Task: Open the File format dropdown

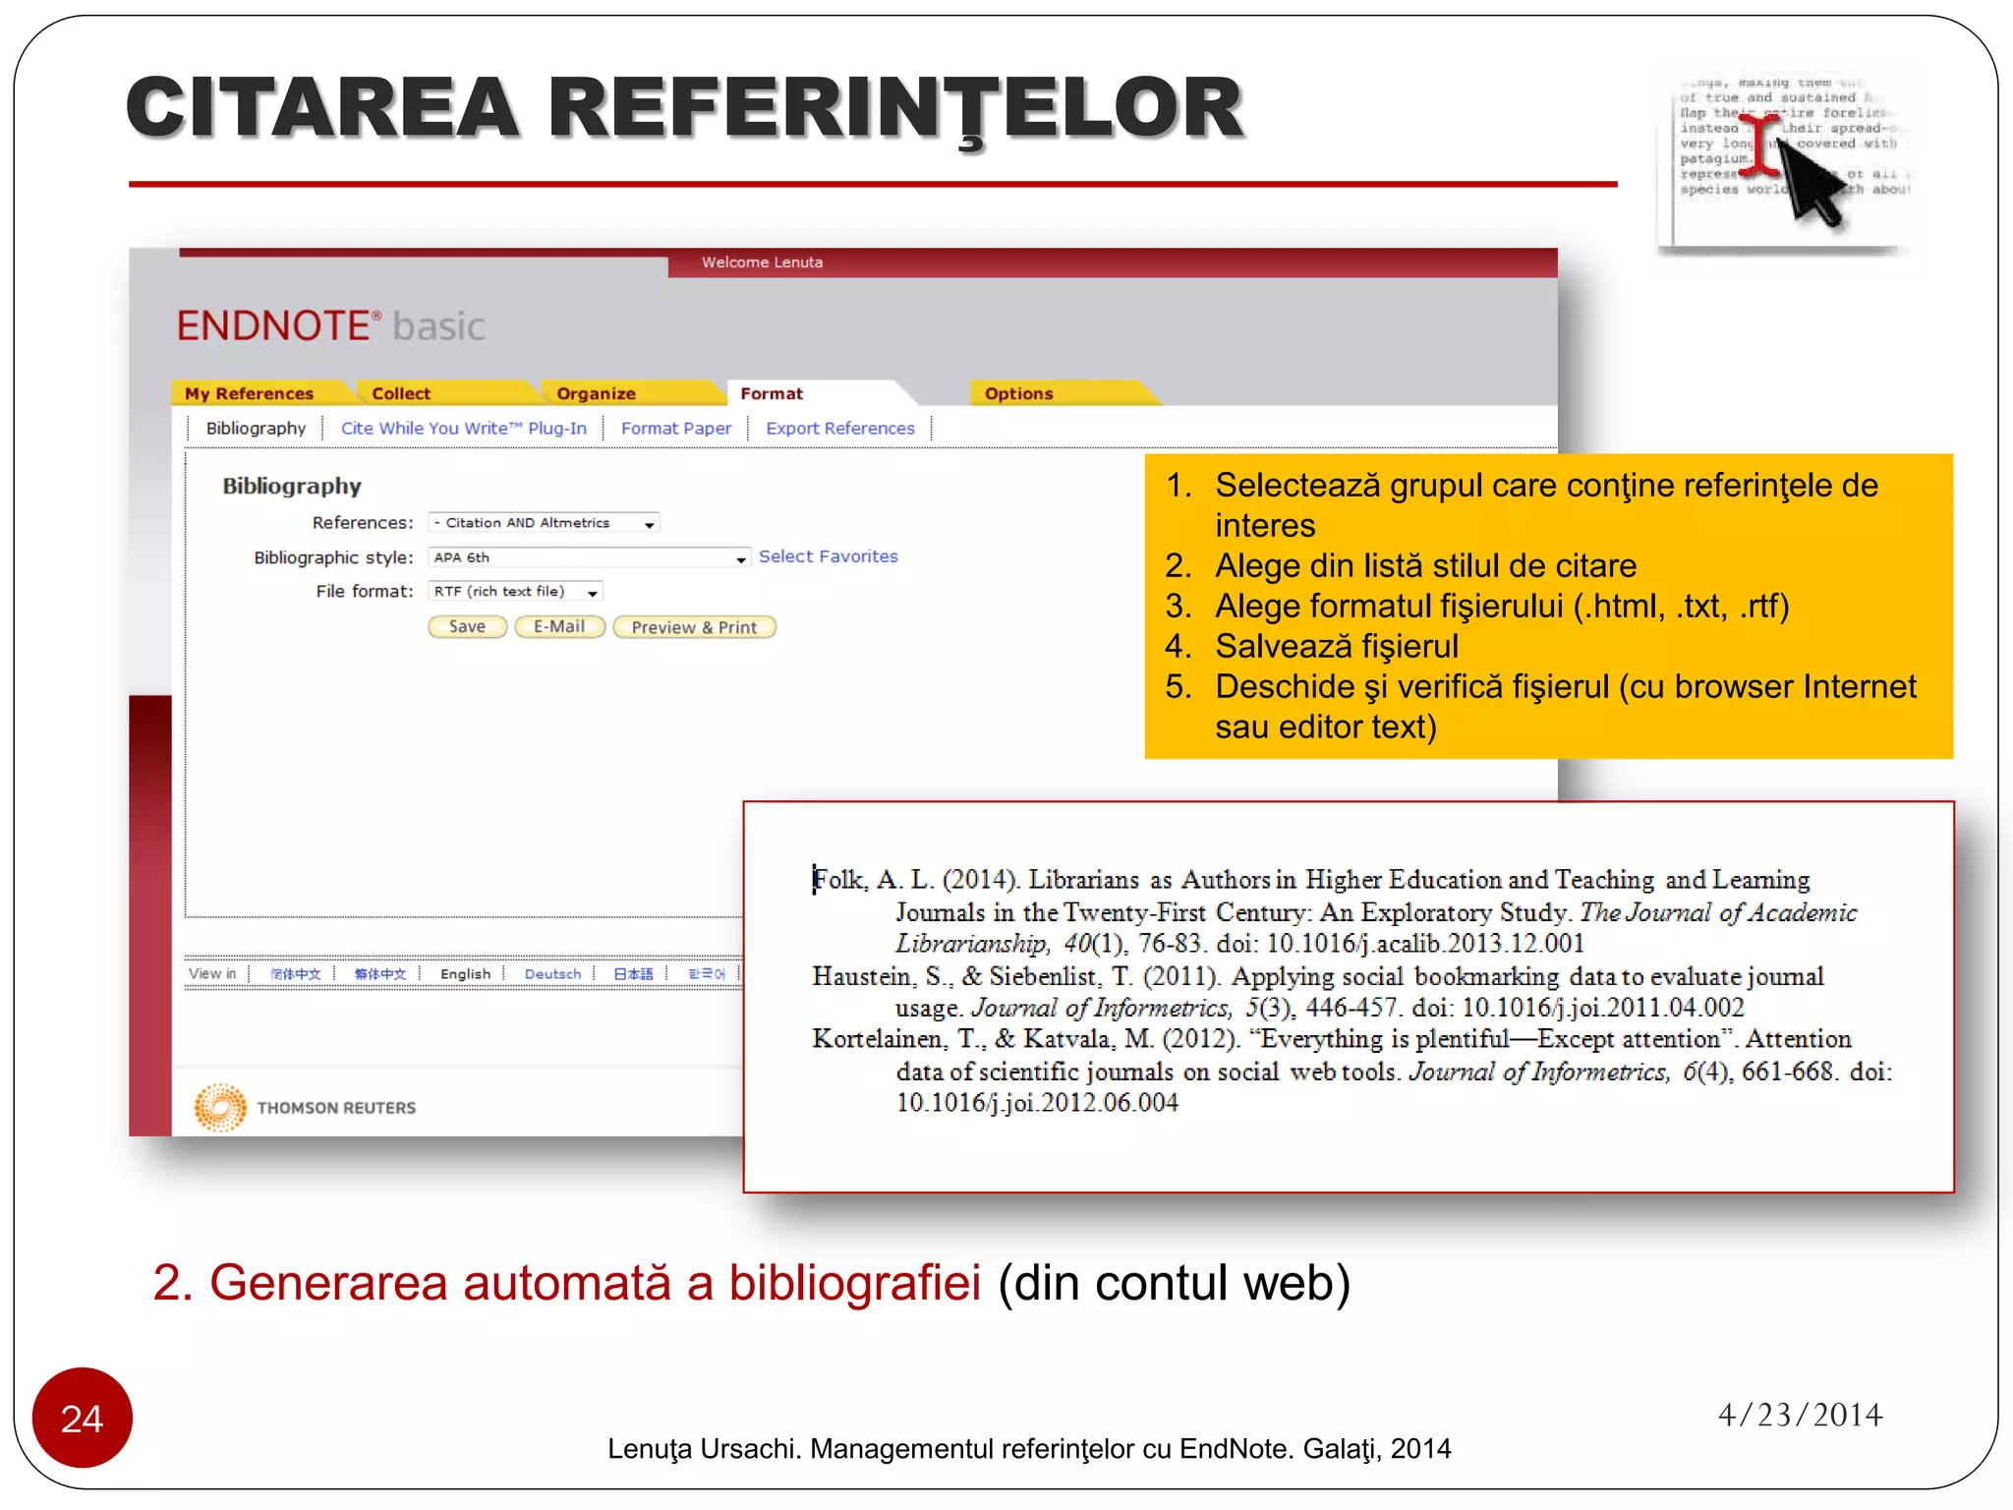Action: point(516,591)
